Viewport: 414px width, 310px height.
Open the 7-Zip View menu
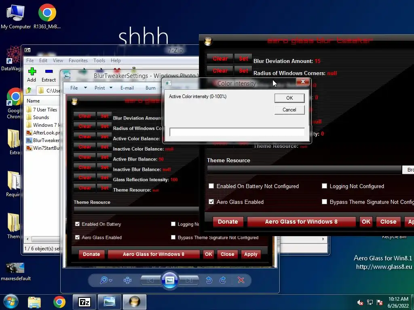(x=58, y=61)
